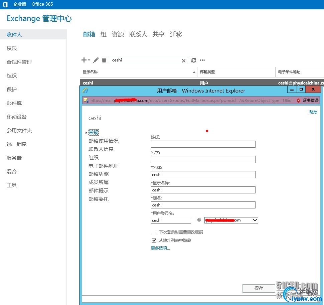Viewport: 324px width, 305px height.
Task: Click the 电子邮件地址 column header
Action: 300,72
